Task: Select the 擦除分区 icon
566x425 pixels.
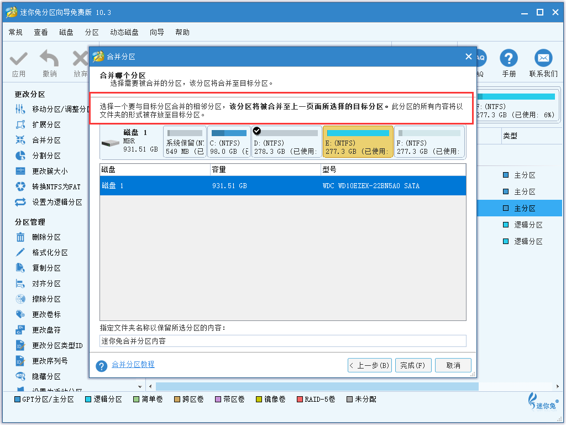Action: (x=20, y=299)
